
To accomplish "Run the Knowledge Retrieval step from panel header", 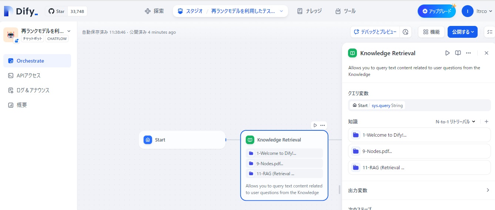I will tap(447, 53).
